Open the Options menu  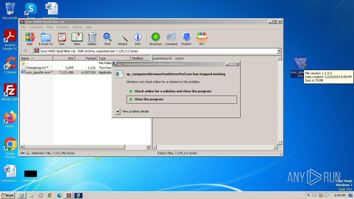click(77, 27)
